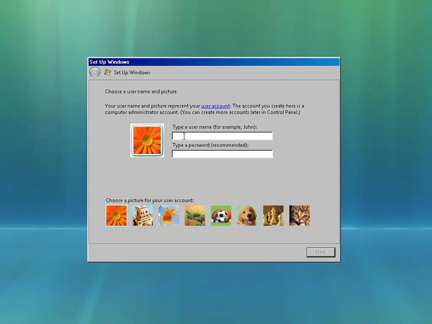Select the bonsai tree account picture
Viewport: 432px width, 324px height.
point(195,216)
